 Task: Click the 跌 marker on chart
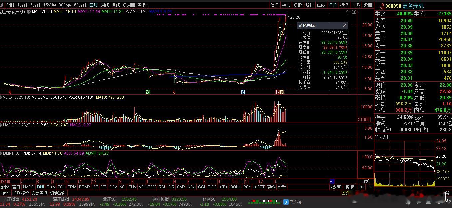click(x=148, y=92)
